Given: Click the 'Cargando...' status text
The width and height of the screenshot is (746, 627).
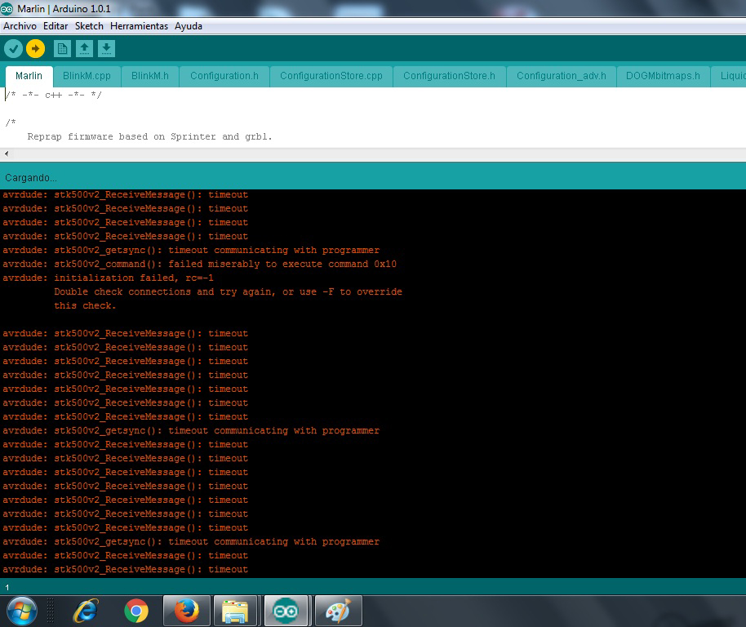Looking at the screenshot, I should [x=30, y=178].
